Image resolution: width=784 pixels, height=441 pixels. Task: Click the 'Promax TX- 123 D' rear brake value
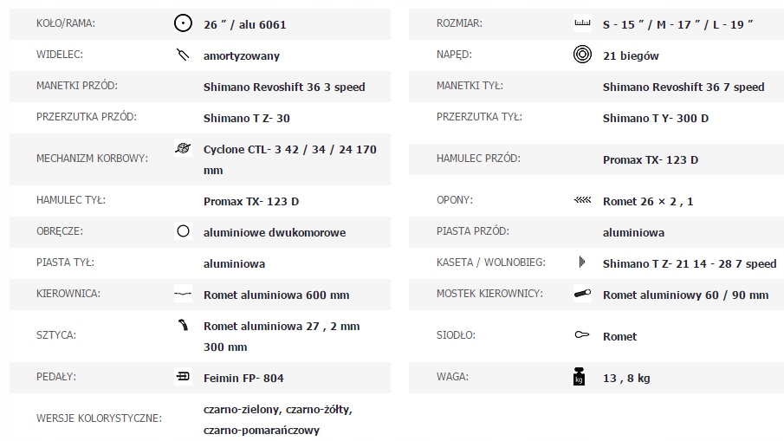pos(251,201)
